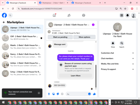The image size is (140, 105).
Task: Open the purple conversation information icon
Action: (93, 25)
